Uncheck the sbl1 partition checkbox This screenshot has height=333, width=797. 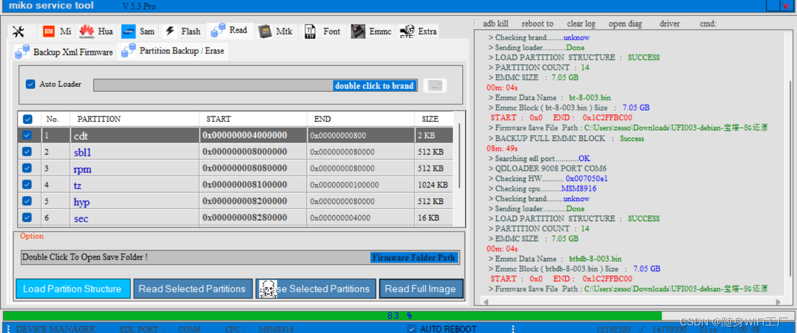[27, 152]
